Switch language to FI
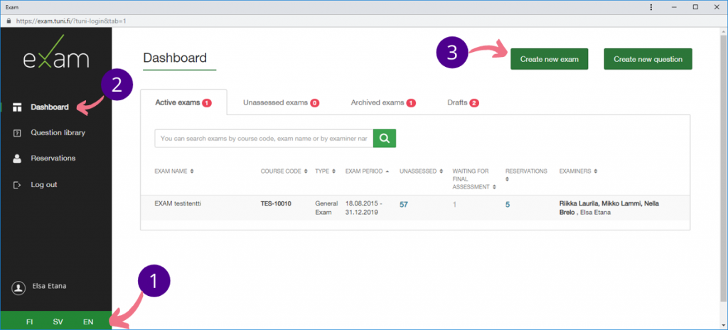The height and width of the screenshot is (330, 728). point(29,322)
